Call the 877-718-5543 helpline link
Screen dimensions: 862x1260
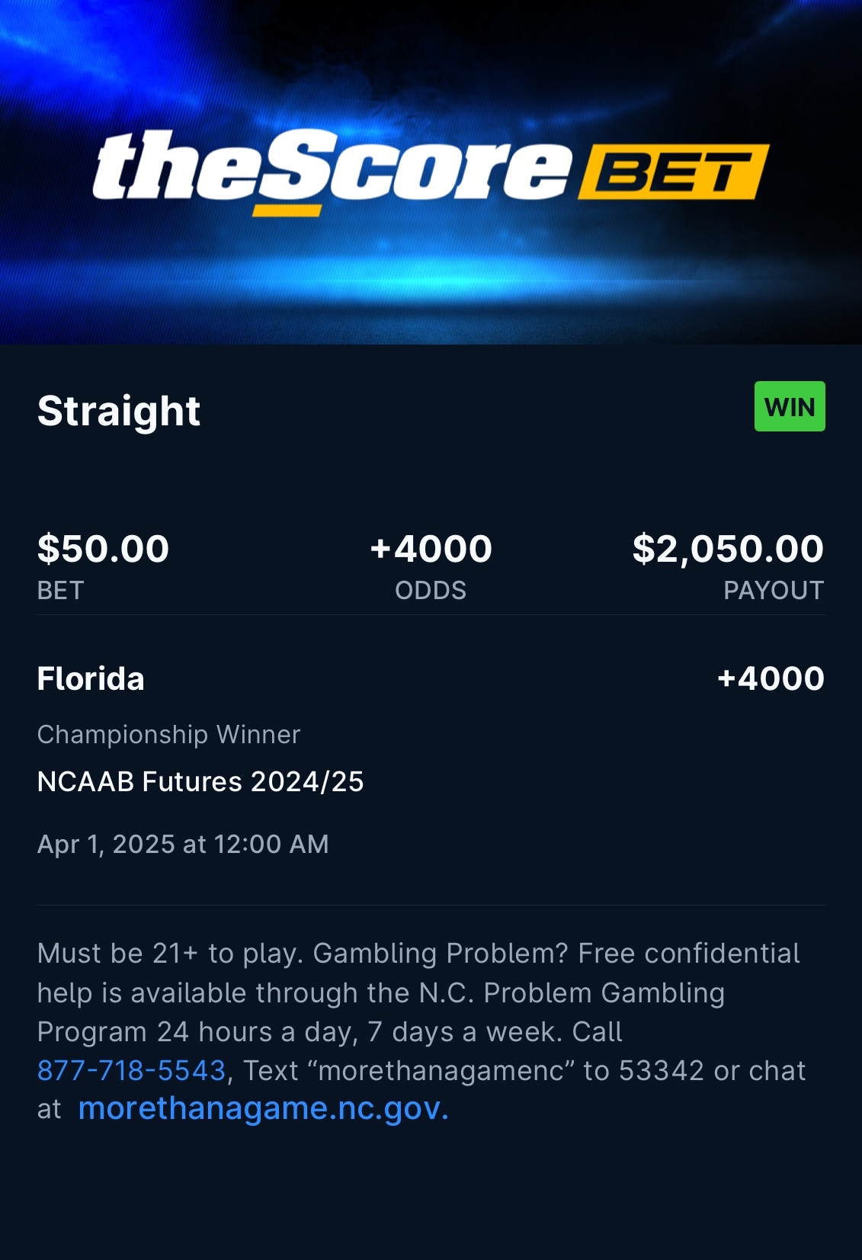click(x=132, y=1071)
